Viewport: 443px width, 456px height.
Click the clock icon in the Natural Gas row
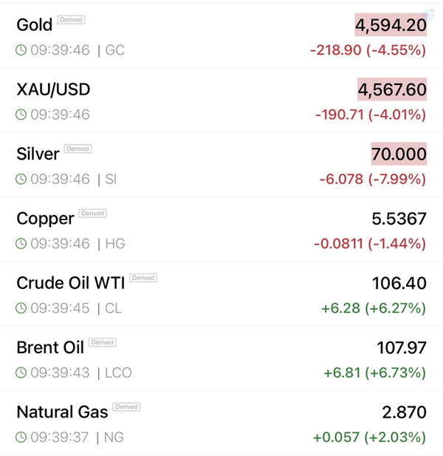[x=21, y=437]
